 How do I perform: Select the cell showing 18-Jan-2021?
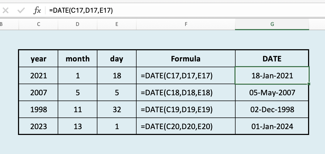pyautogui.click(x=272, y=76)
